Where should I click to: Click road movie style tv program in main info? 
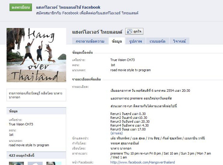[130, 70]
